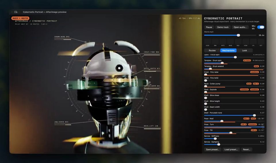This screenshot has width=276, height=163.
Task: Click the LFO 1 badge on Pose Tilt
Action: pyautogui.click(x=254, y=130)
